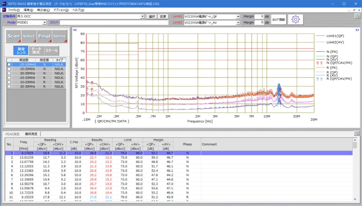Switch to the データ表示 tab button
This screenshot has width=362, height=206.
(36, 51)
